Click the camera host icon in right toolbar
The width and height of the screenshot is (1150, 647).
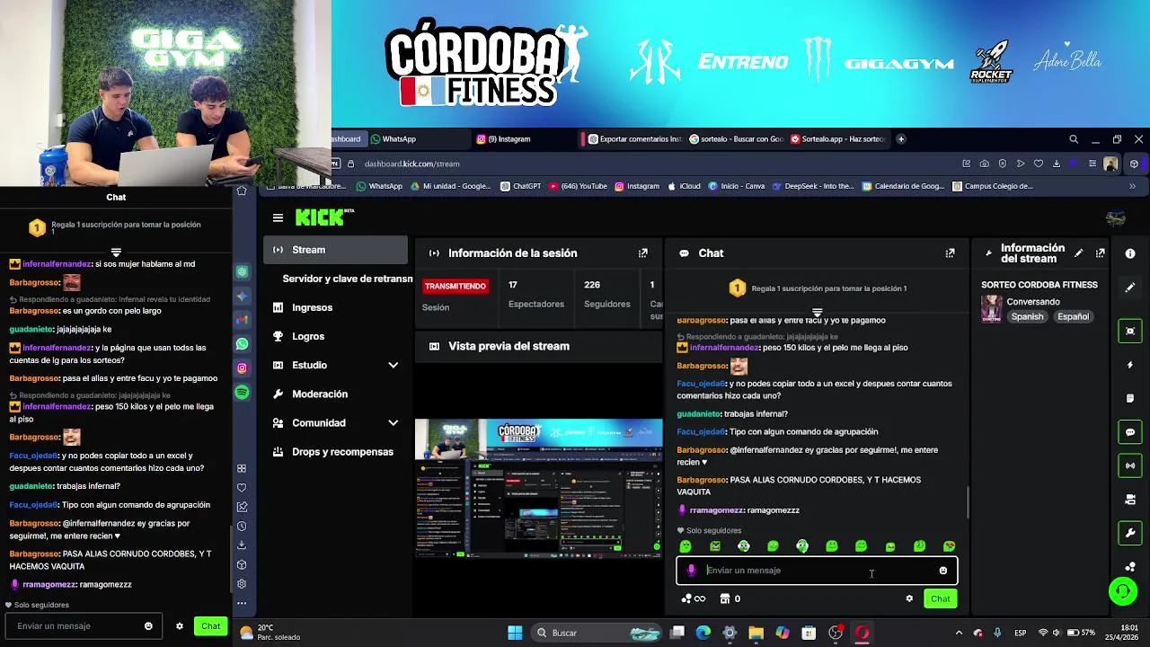click(1130, 500)
